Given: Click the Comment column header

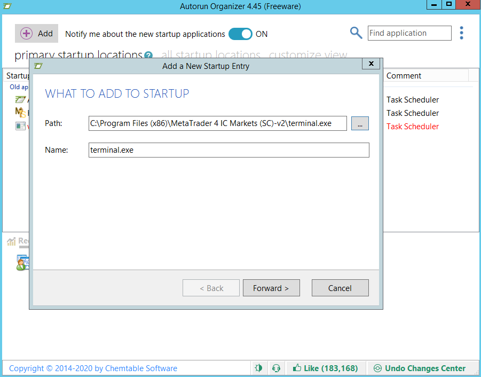Looking at the screenshot, I should click(x=426, y=76).
